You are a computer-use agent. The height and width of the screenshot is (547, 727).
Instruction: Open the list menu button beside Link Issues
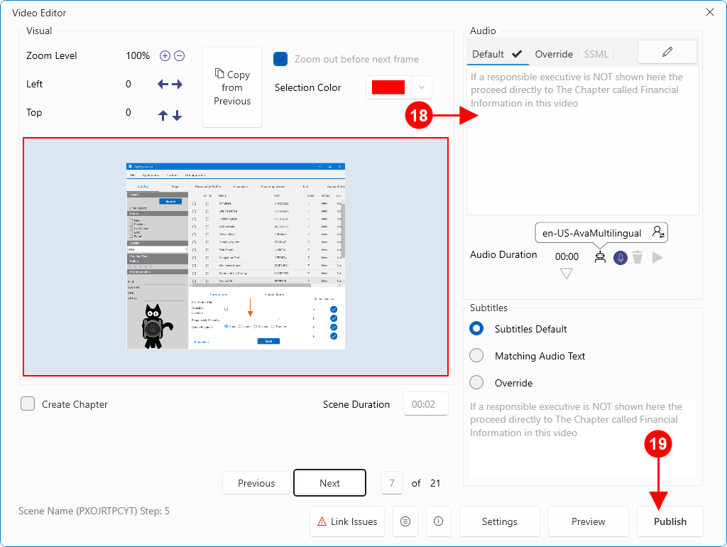click(405, 521)
